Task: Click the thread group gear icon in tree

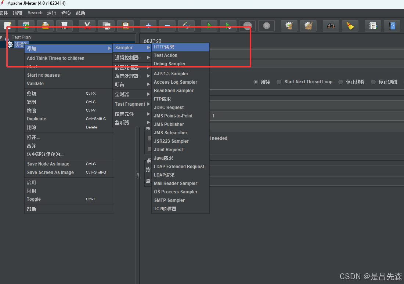Action: [10, 44]
